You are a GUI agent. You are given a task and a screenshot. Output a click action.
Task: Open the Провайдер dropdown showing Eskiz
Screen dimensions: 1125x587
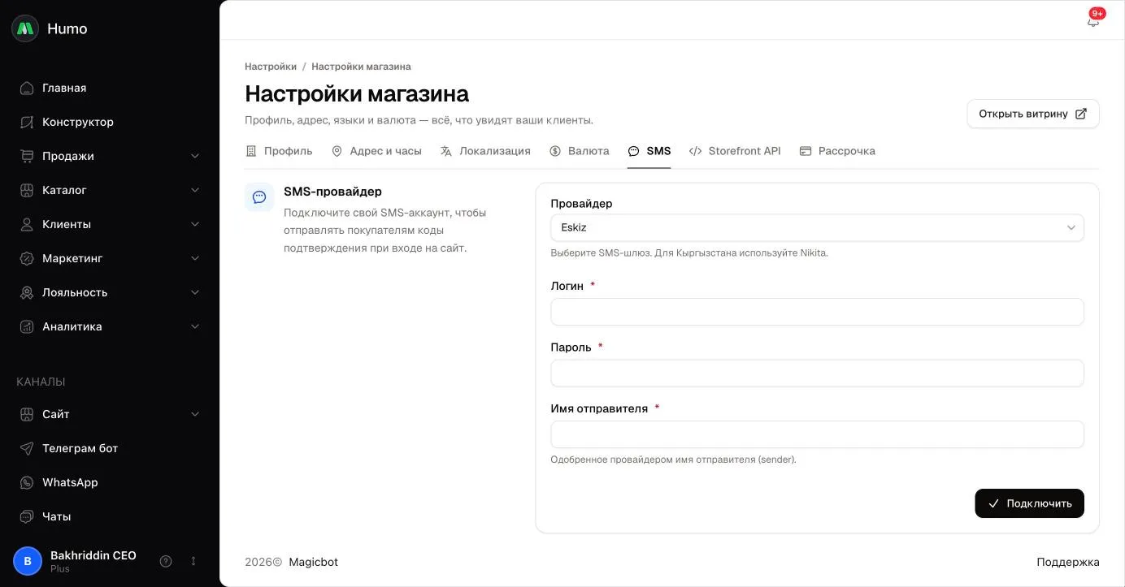click(x=817, y=227)
